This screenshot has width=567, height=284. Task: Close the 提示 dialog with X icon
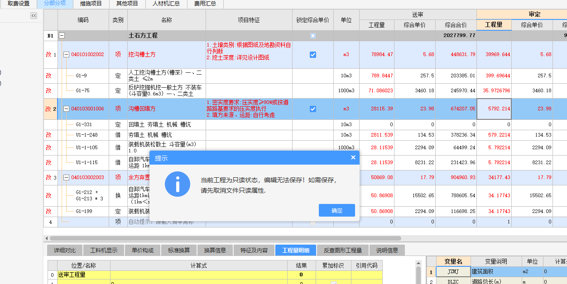click(353, 157)
